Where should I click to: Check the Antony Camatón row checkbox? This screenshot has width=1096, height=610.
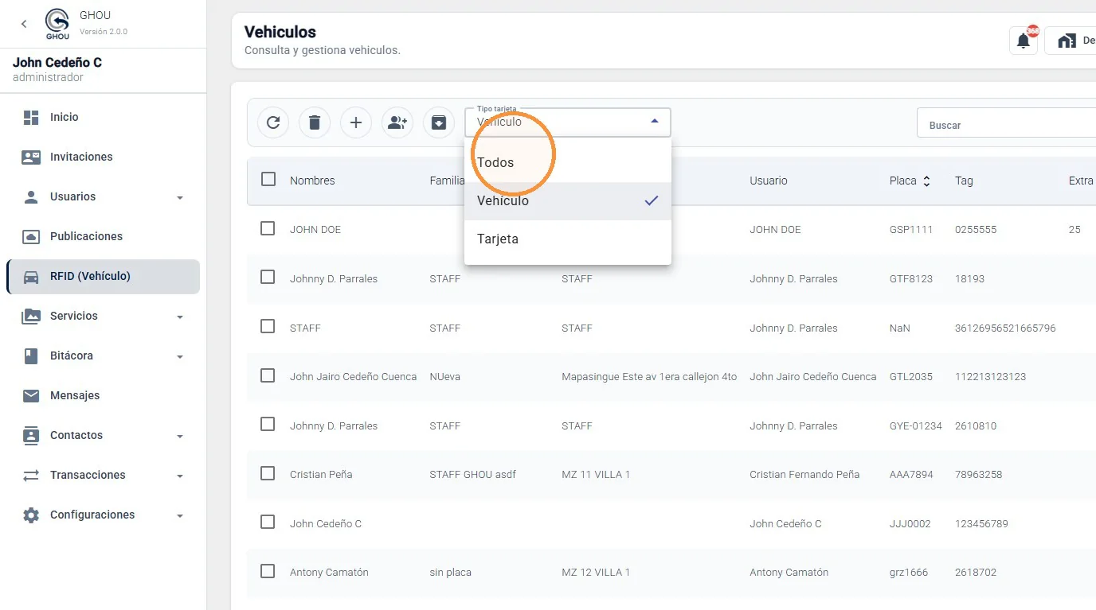click(x=268, y=571)
